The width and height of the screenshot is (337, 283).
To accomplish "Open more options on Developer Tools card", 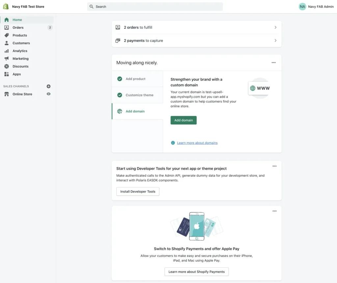I will click(x=274, y=166).
